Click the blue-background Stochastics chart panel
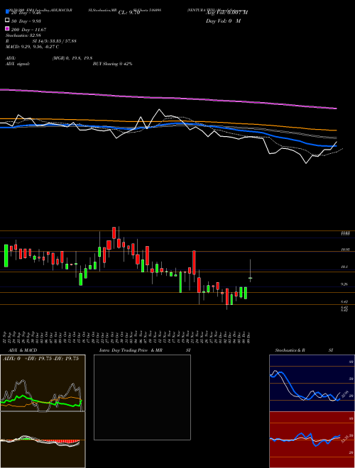This screenshot has height=468, width=355. [312, 383]
